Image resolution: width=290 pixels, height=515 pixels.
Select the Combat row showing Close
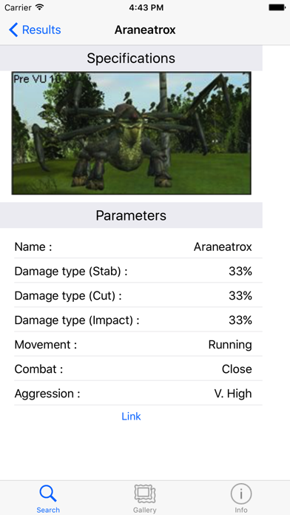138,368
